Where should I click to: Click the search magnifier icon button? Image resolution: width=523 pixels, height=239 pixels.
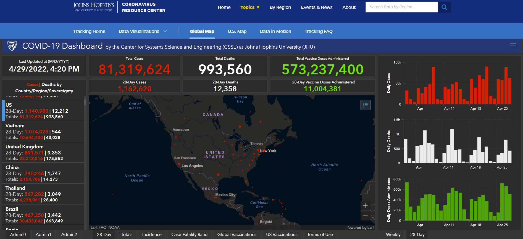pyautogui.click(x=444, y=7)
